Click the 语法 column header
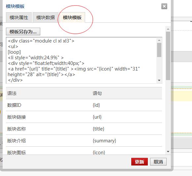 [x=12, y=94]
